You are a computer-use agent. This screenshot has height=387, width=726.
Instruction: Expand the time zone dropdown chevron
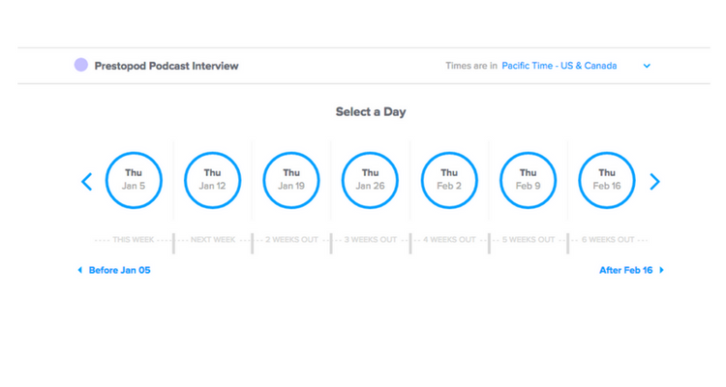pos(647,66)
